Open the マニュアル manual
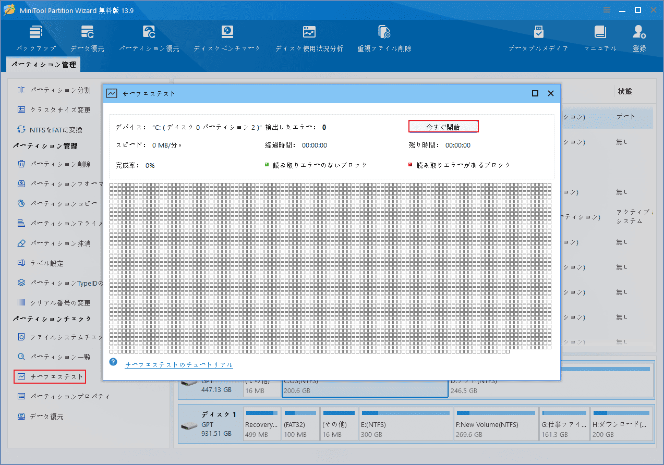 pos(600,38)
